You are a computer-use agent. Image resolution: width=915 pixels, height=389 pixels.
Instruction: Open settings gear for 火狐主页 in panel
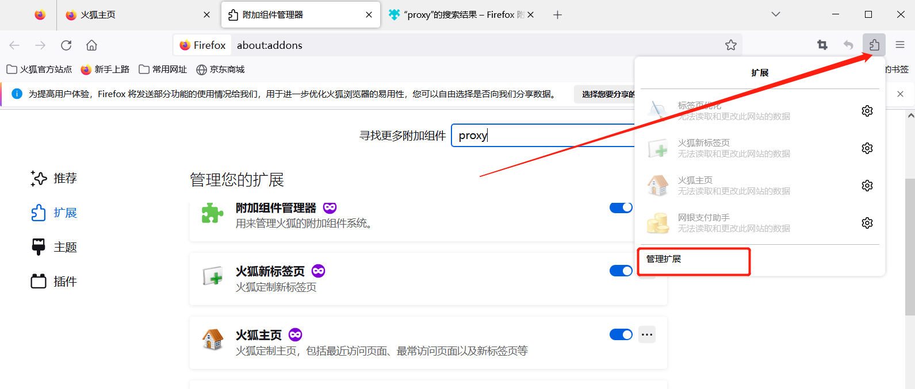coord(867,186)
